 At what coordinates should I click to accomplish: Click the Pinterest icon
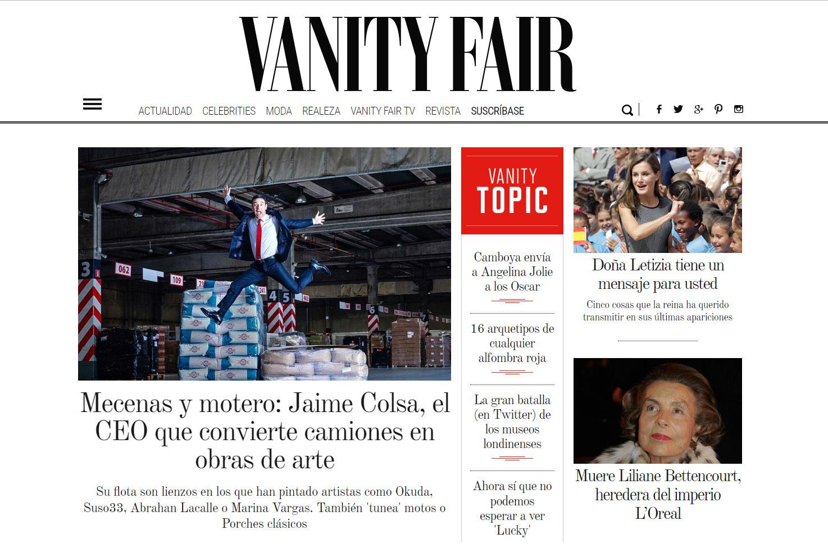click(718, 109)
